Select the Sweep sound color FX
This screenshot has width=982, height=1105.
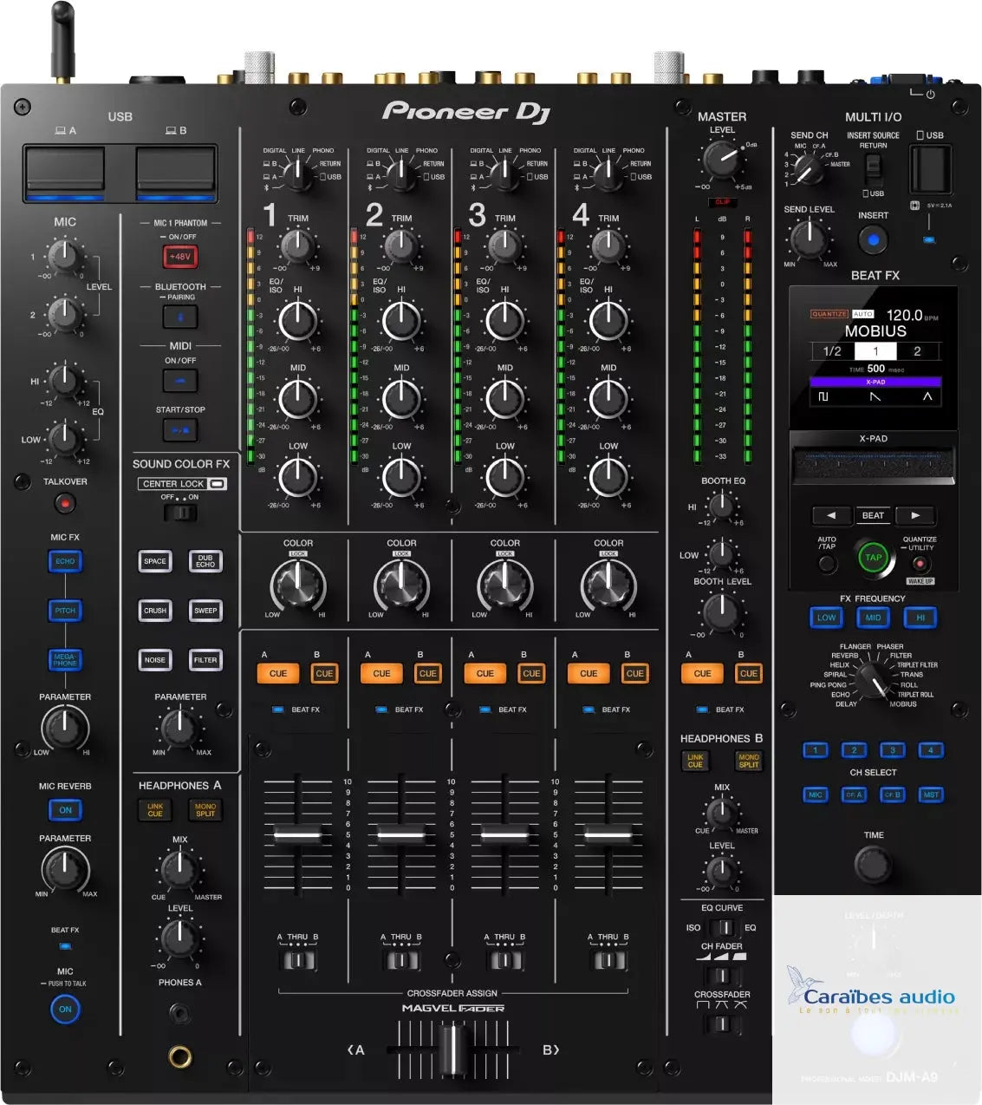click(x=205, y=611)
